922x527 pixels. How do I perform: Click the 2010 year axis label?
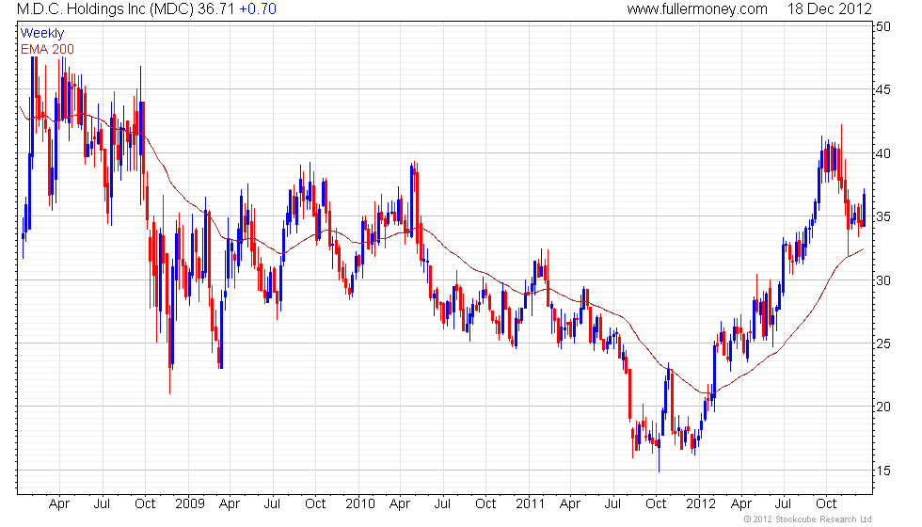click(x=359, y=503)
